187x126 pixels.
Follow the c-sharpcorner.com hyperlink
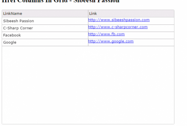(x=118, y=27)
